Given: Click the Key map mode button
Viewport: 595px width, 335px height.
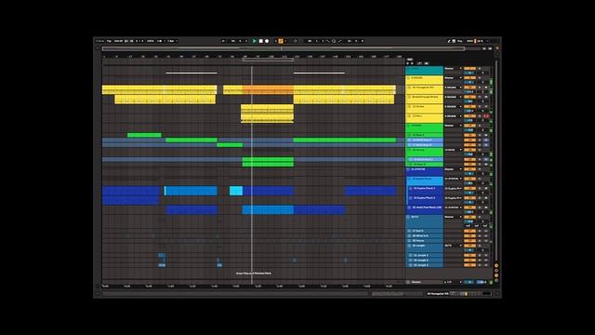Looking at the screenshot, I should coord(459,41).
